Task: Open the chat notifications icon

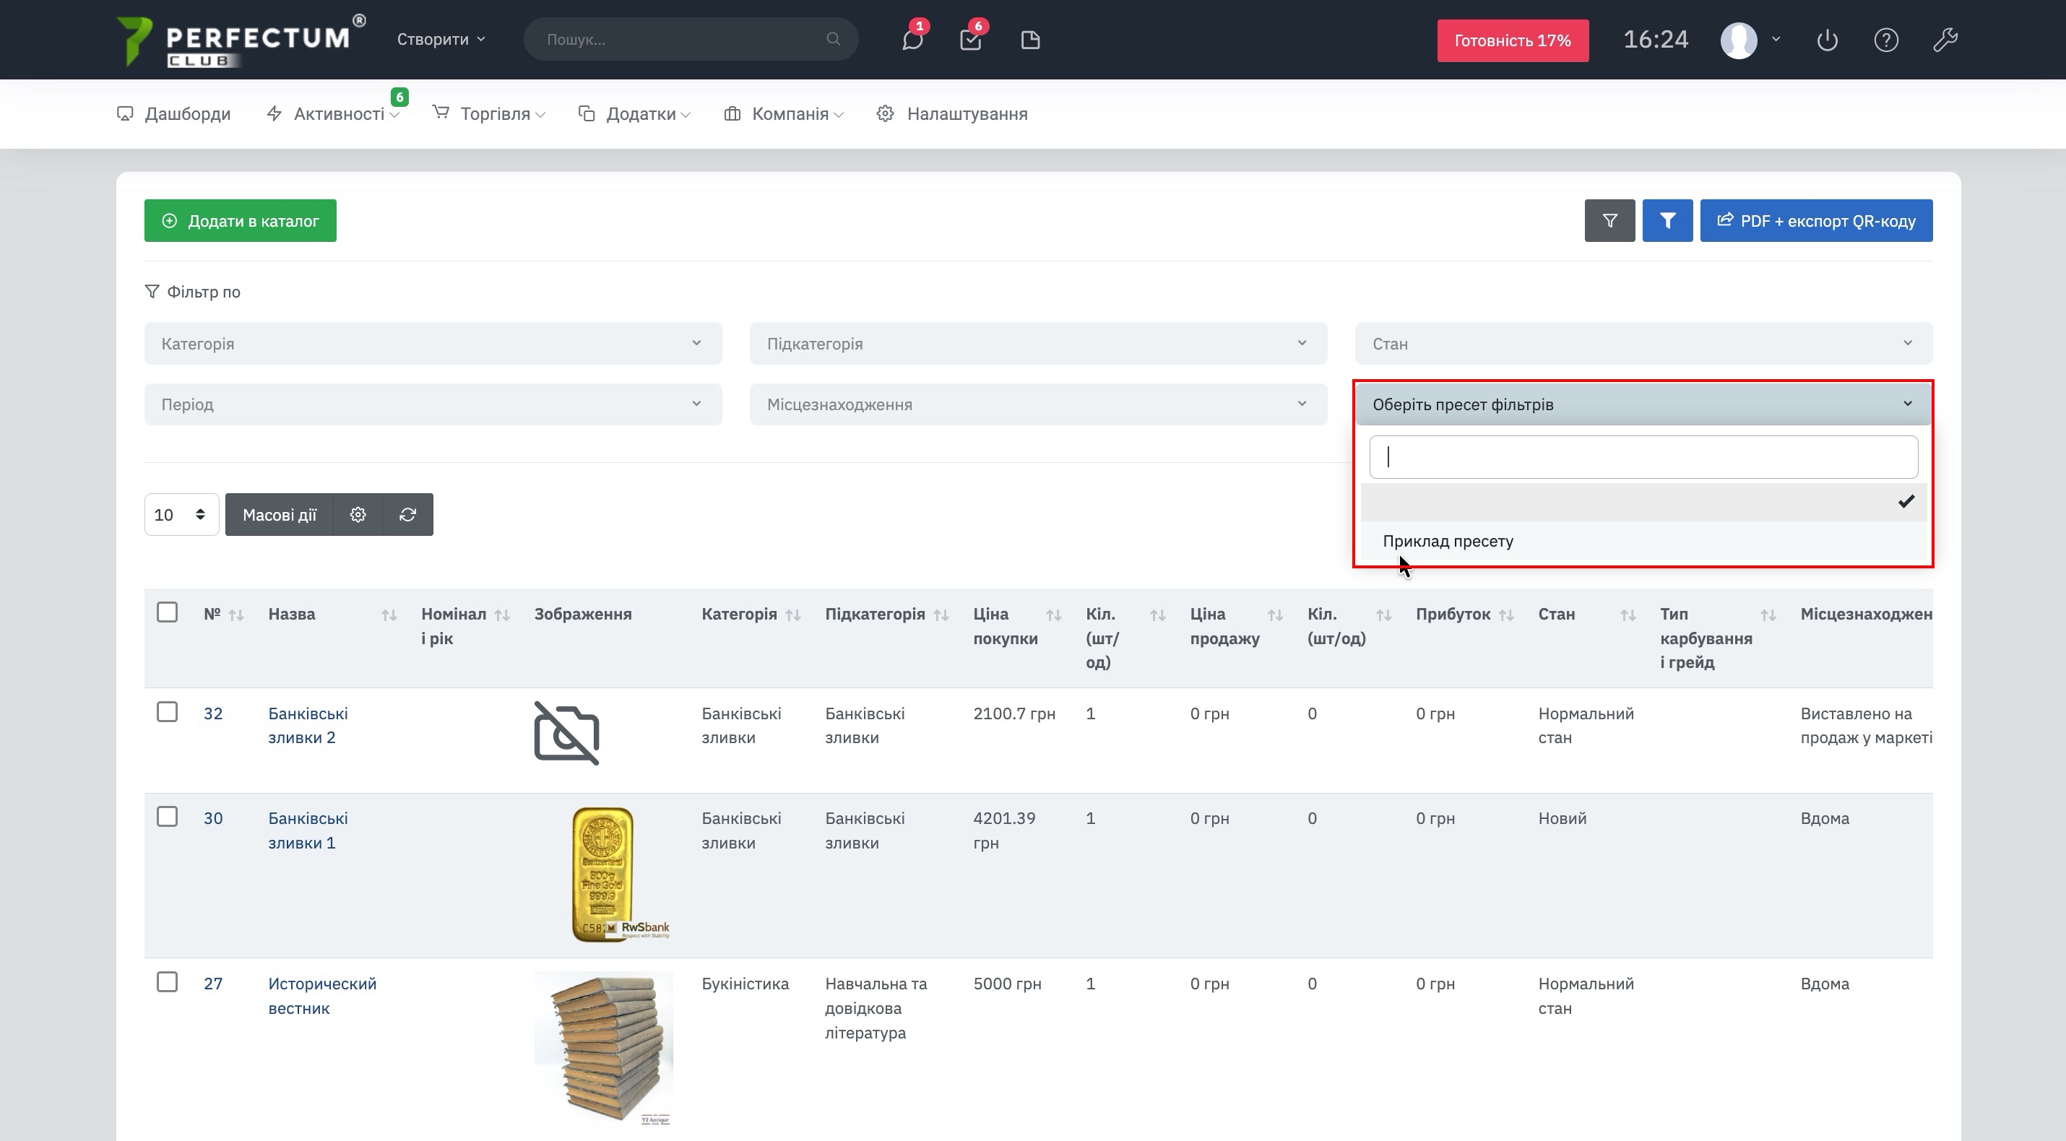Action: pyautogui.click(x=912, y=40)
